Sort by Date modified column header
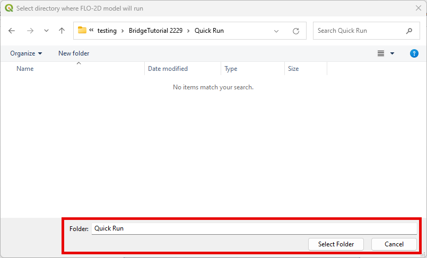Image resolution: width=427 pixels, height=258 pixels. (168, 69)
